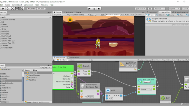The height and width of the screenshot is (106, 189).
Task: Click the Branch node icon
Action: (80, 66)
